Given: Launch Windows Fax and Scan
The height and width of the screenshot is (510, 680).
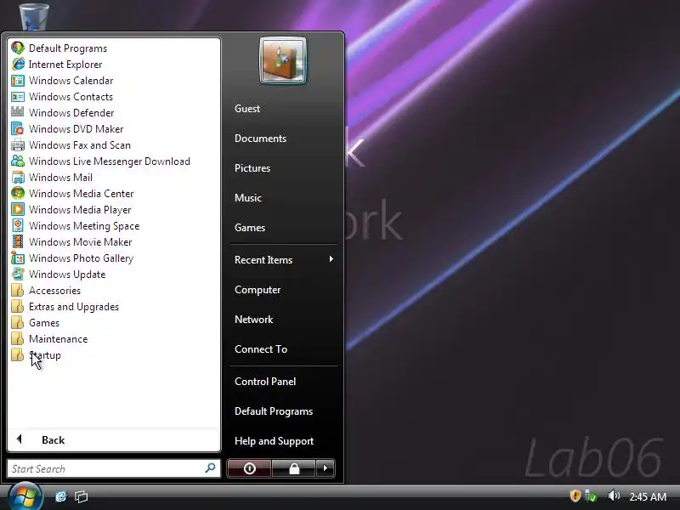Looking at the screenshot, I should 71,144.
